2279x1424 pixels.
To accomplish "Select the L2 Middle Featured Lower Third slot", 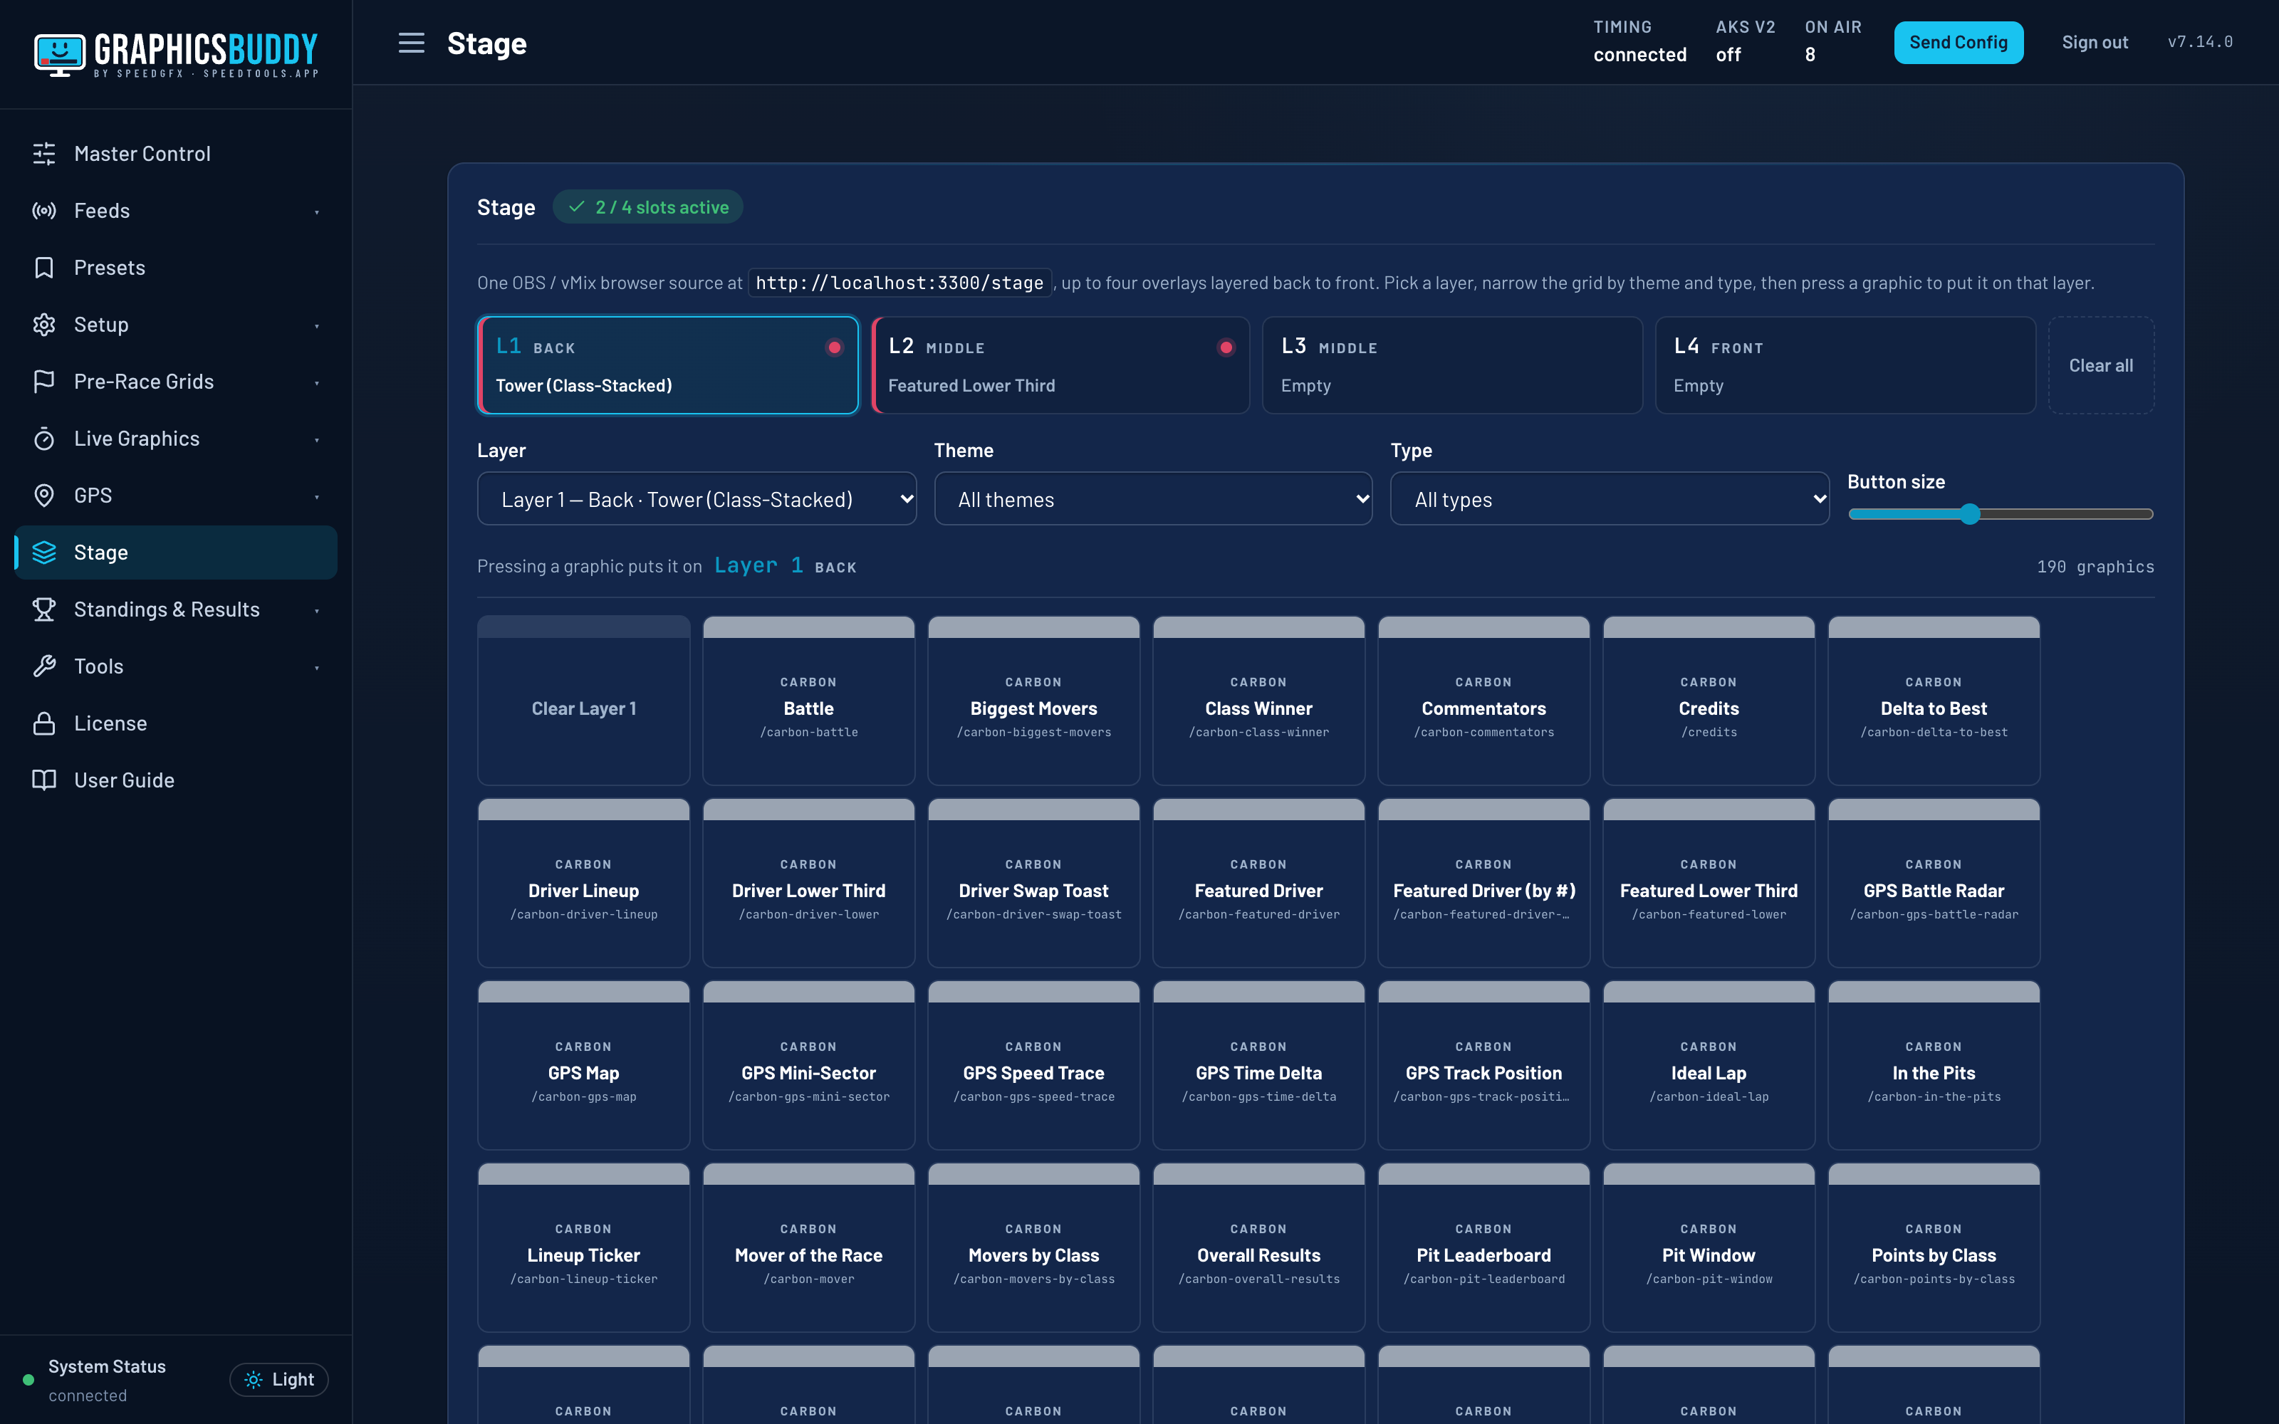I will click(1060, 365).
